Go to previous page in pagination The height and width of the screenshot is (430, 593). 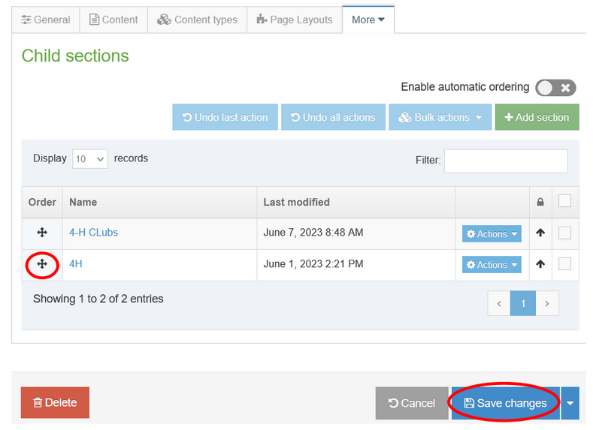click(x=499, y=303)
